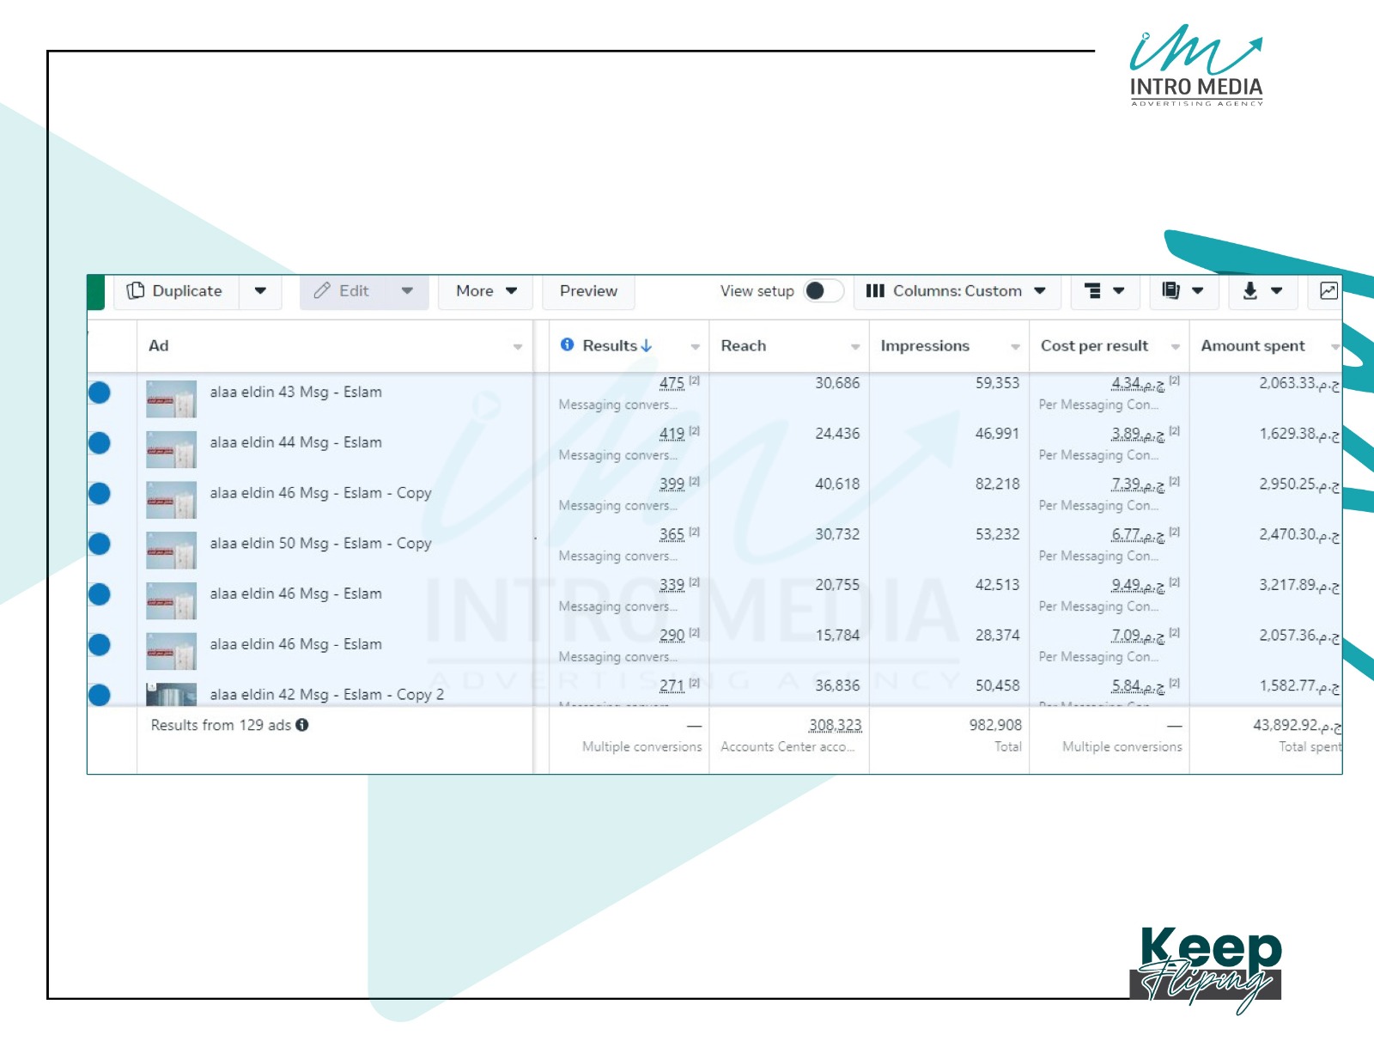Sort by the Results column header
The image size is (1374, 1047).
[x=617, y=345]
